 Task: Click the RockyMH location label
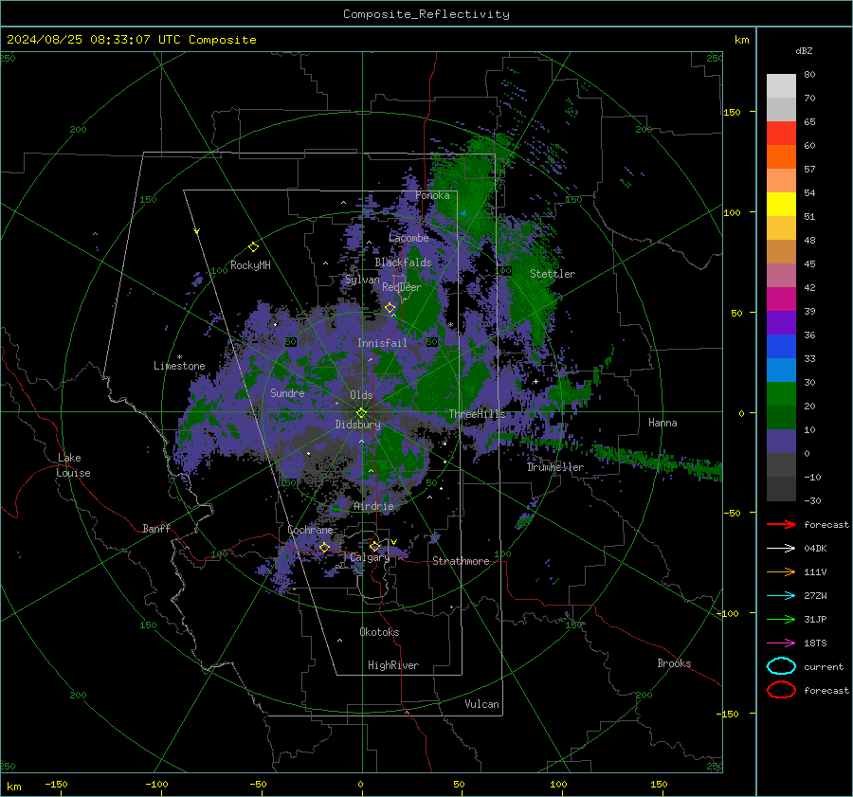tap(250, 265)
